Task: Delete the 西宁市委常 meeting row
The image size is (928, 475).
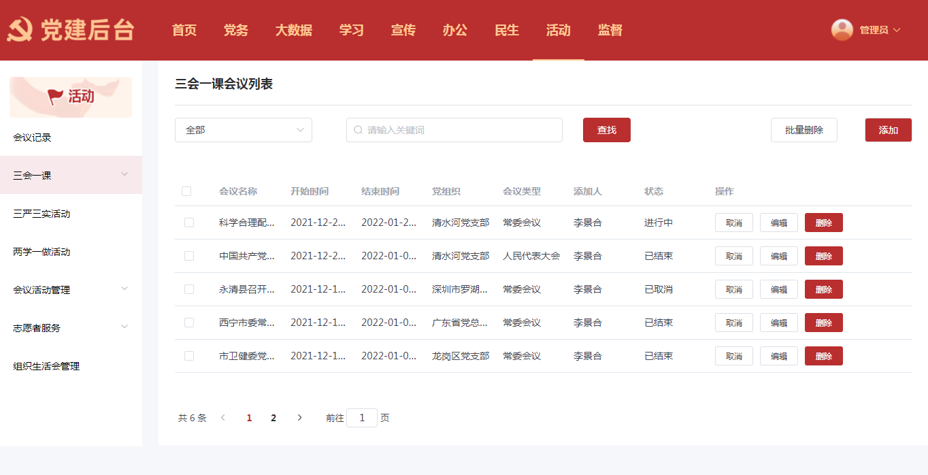Action: pyautogui.click(x=823, y=323)
